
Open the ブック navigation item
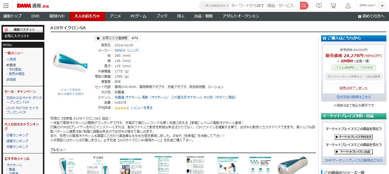pyautogui.click(x=162, y=16)
